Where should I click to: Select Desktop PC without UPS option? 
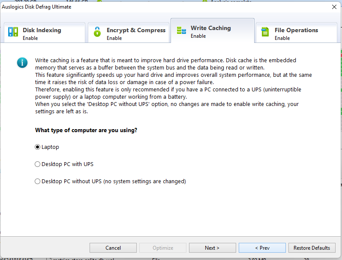tap(38, 181)
